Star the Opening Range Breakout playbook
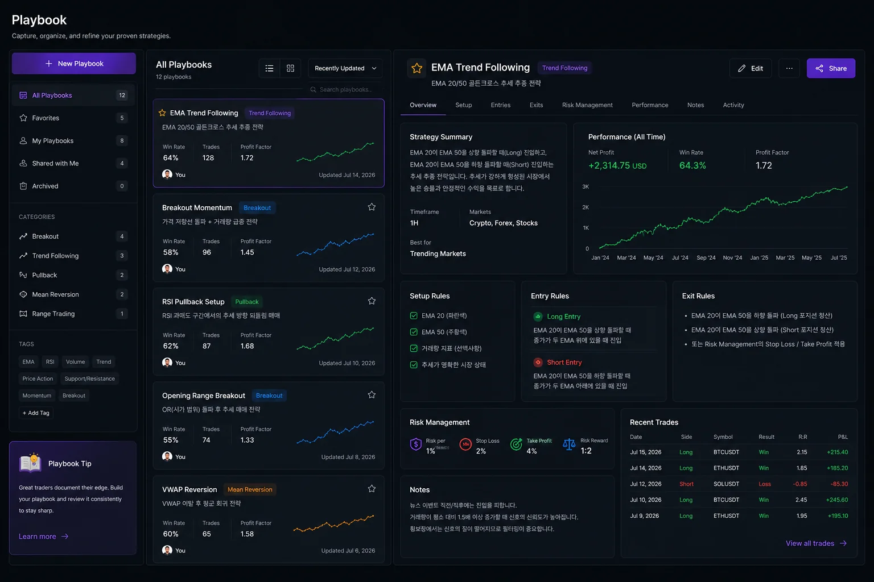Viewport: 874px width, 582px height. click(x=372, y=394)
